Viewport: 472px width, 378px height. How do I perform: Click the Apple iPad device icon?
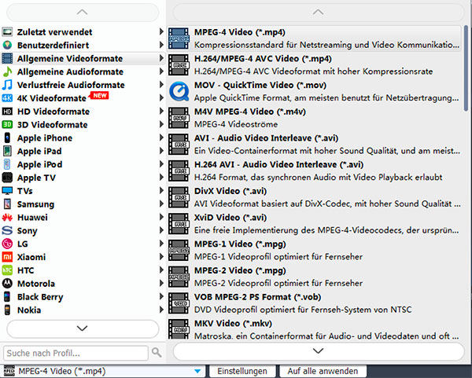point(7,151)
